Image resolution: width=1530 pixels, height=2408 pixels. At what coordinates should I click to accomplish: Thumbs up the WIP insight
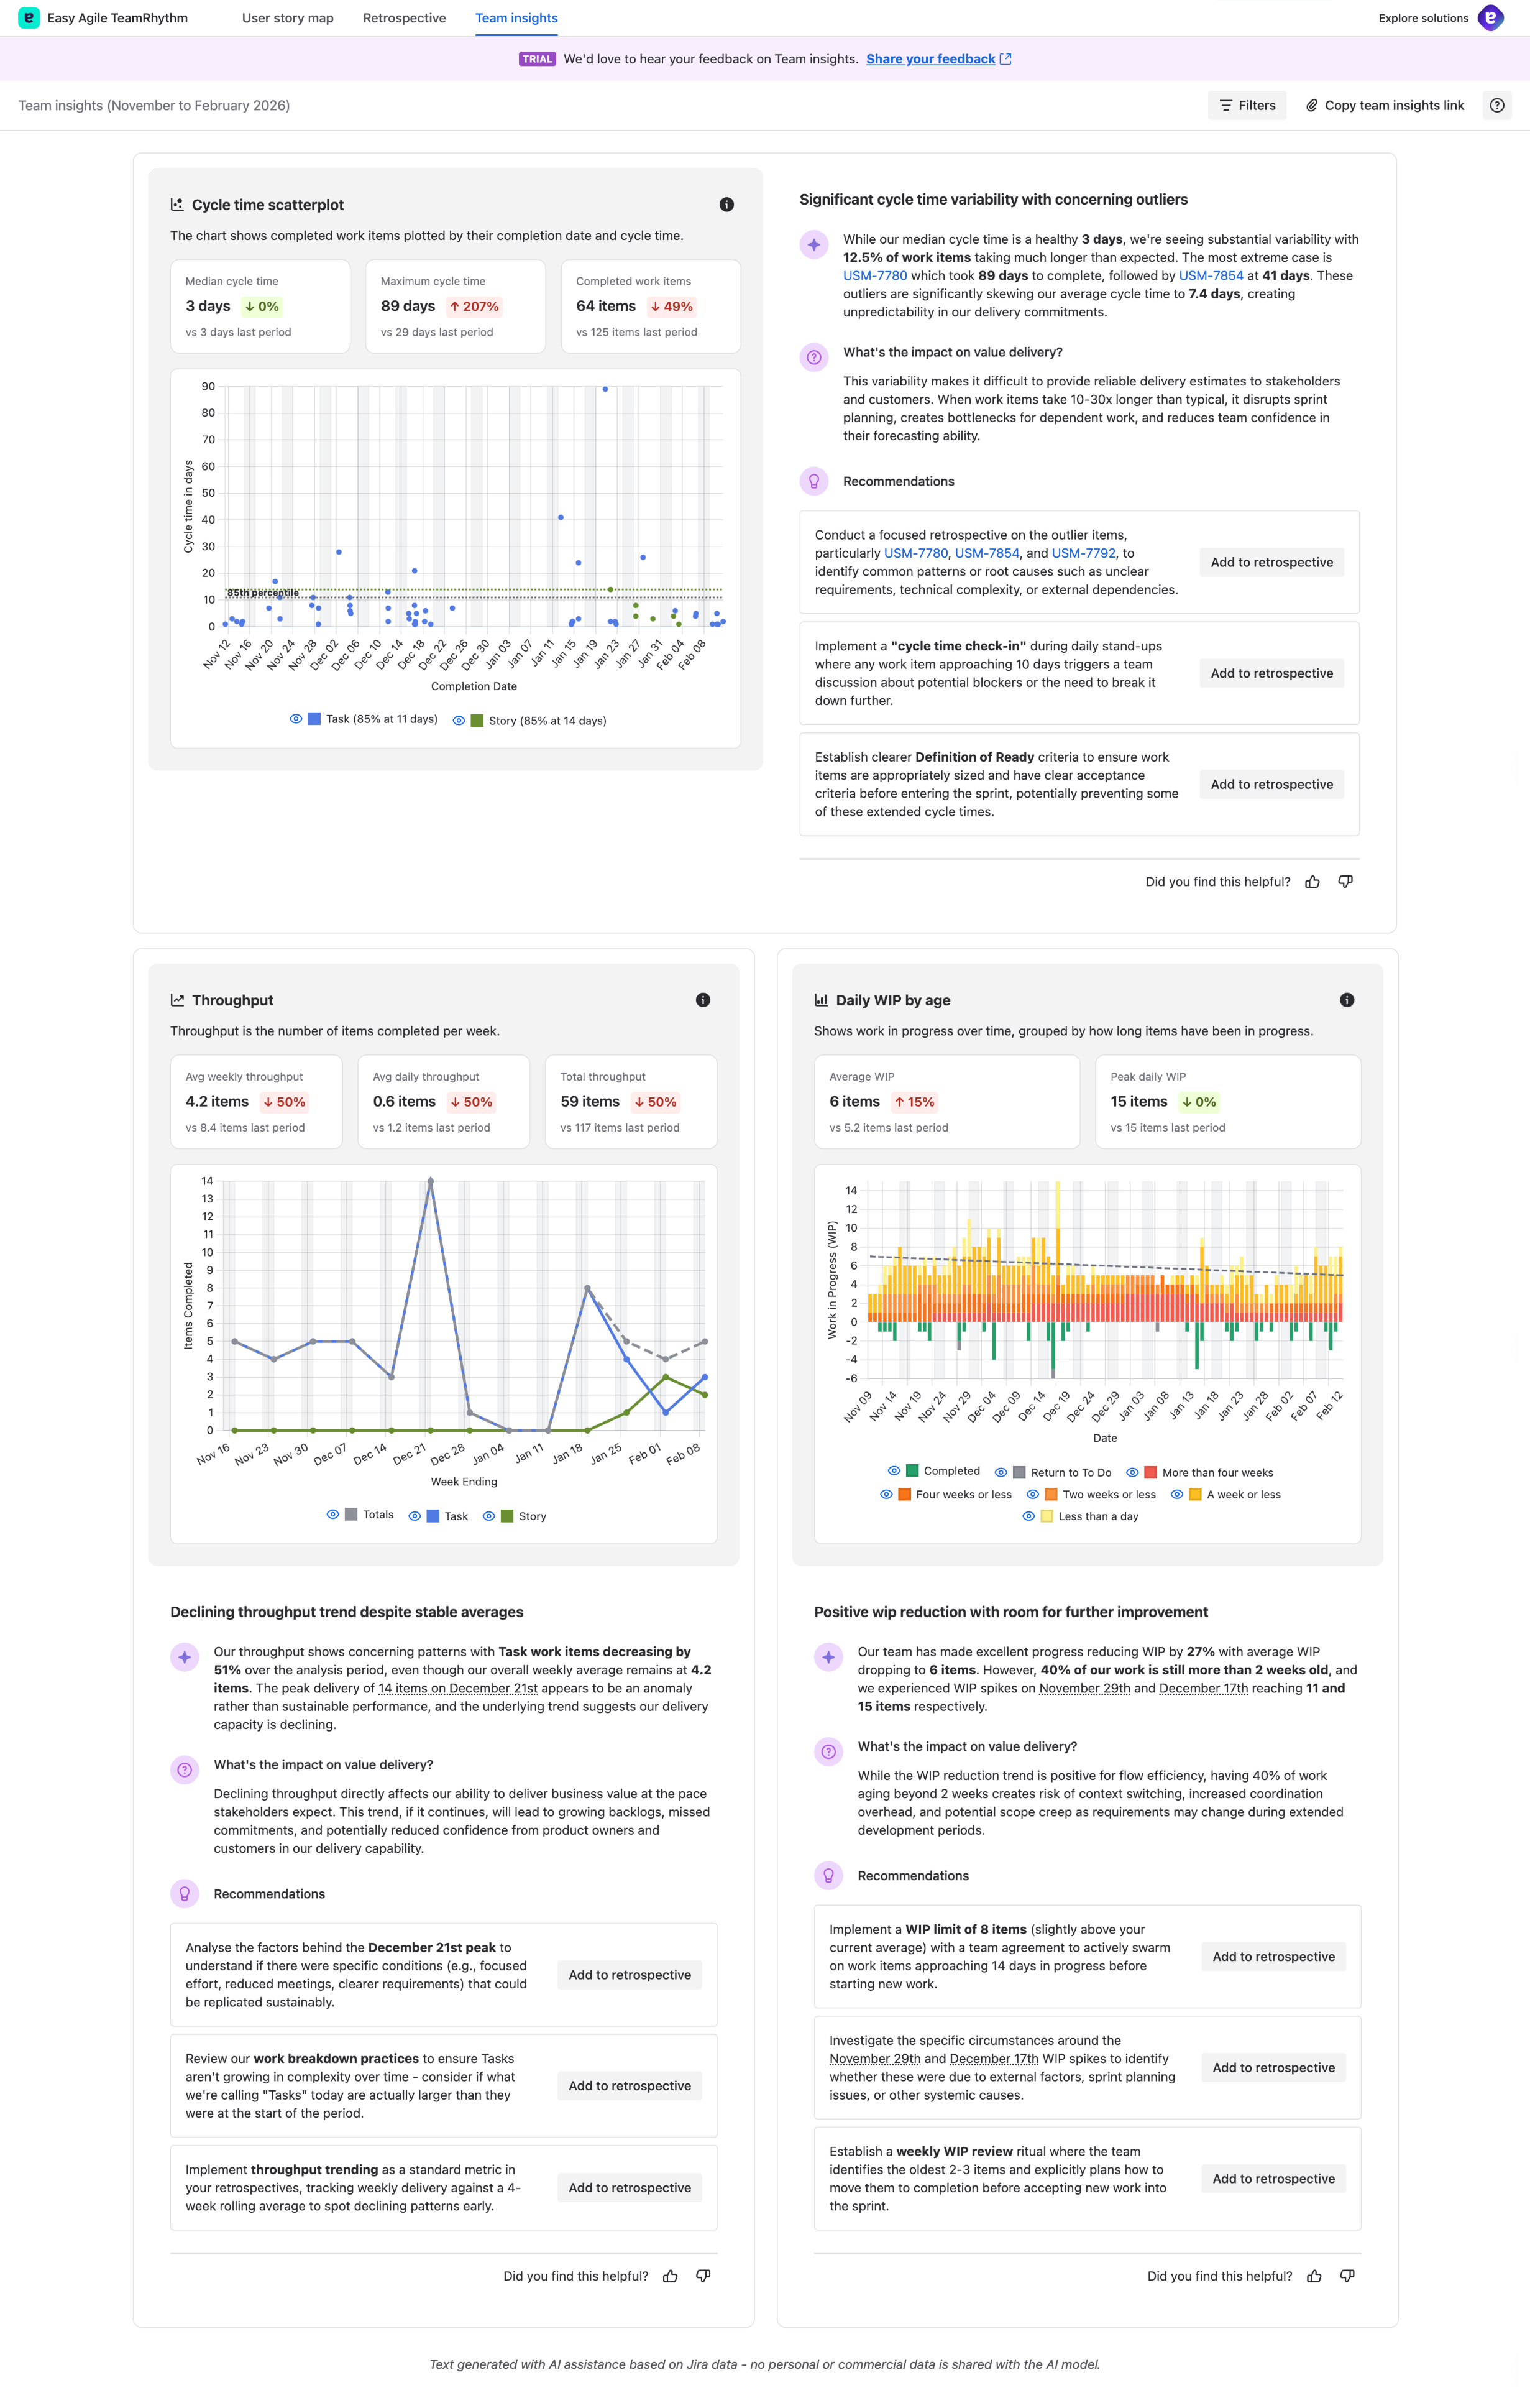pos(1314,2276)
